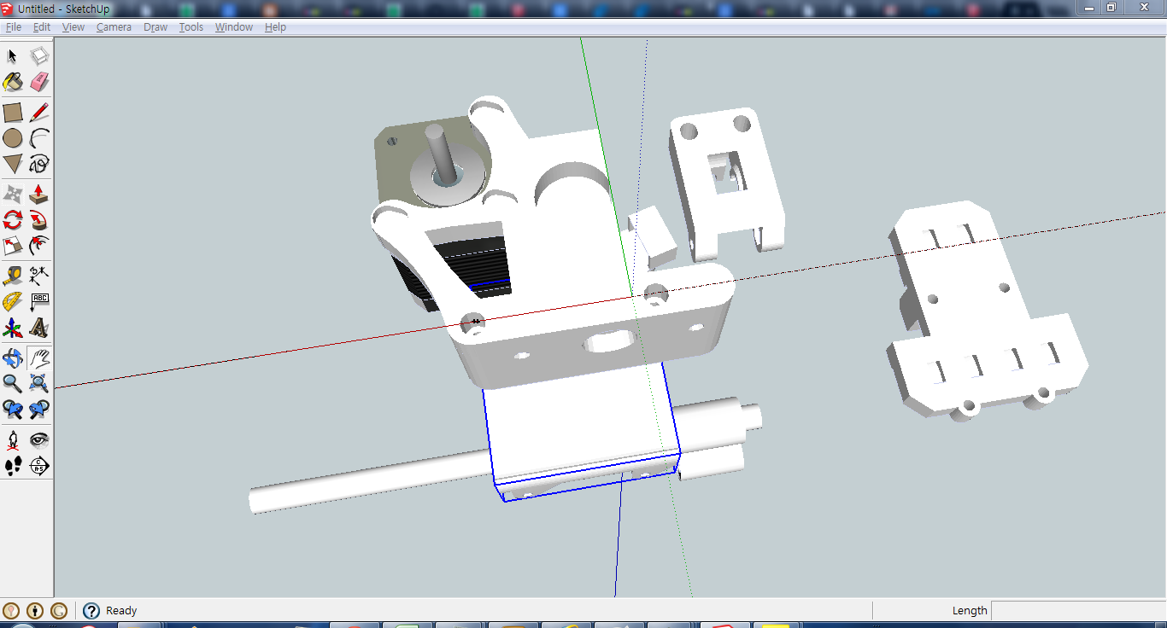The image size is (1167, 628).
Task: Select the Paint Bucket tool
Action: point(13,81)
